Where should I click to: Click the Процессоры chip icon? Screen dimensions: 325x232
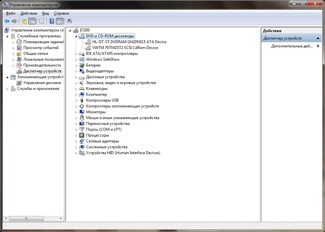click(82, 135)
